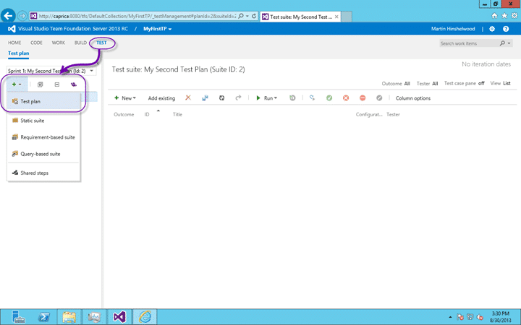Click the help question mark icon
521x325 pixels.
click(506, 29)
